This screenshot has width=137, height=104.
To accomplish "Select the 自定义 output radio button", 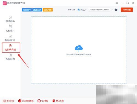I will point(79,10).
